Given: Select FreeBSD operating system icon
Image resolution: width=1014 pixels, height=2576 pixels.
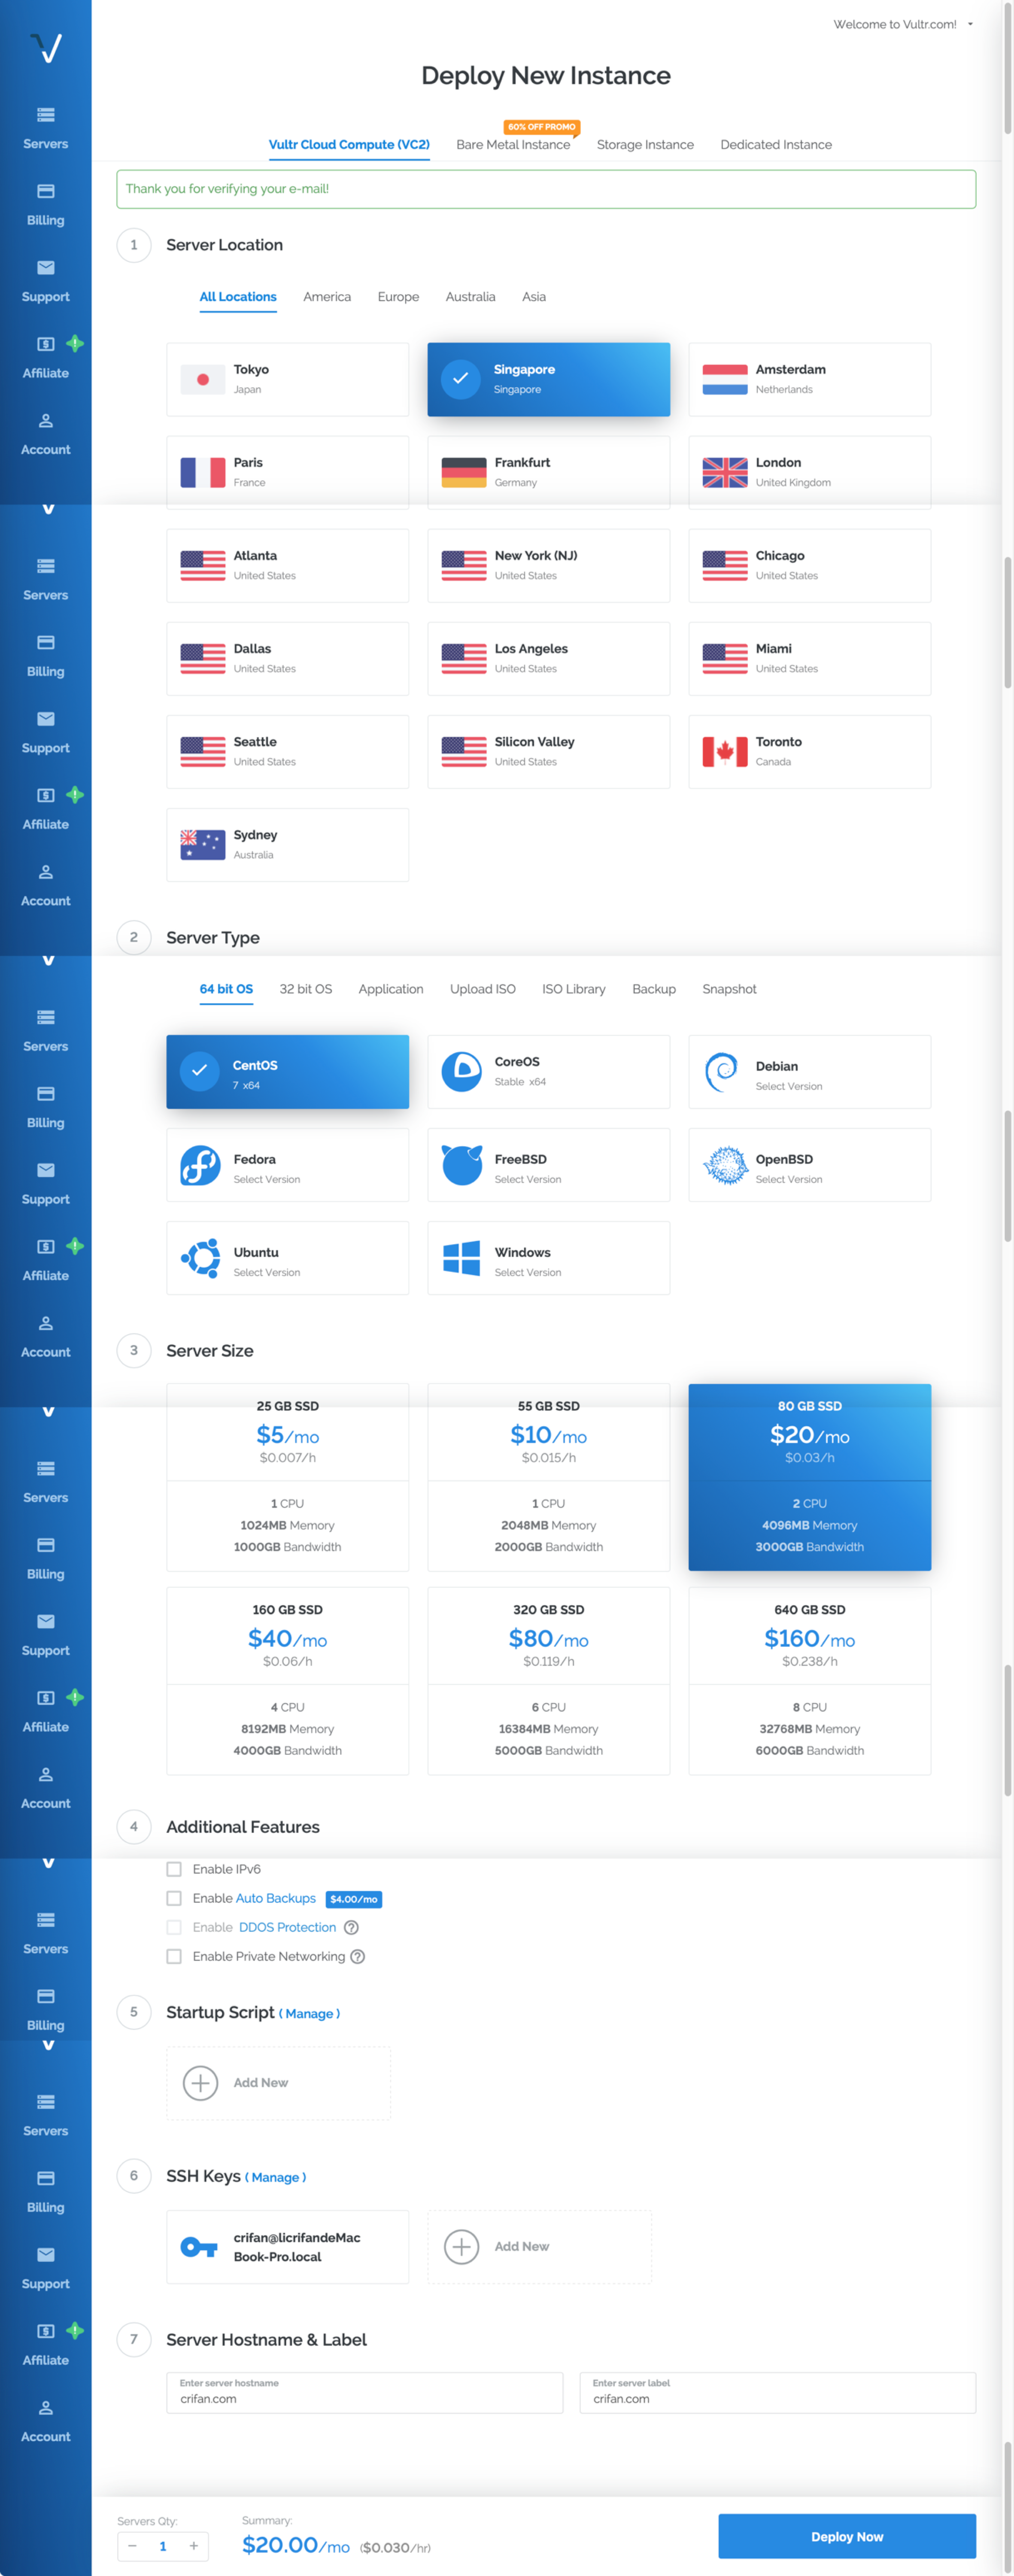Looking at the screenshot, I should click(x=461, y=1165).
